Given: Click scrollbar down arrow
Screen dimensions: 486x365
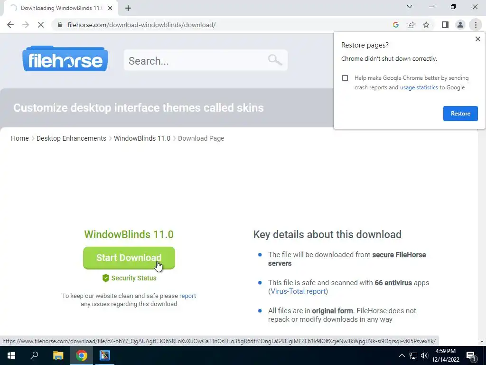Looking at the screenshot, I should click(482, 341).
